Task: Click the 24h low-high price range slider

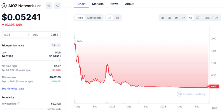Action: tap(31, 60)
